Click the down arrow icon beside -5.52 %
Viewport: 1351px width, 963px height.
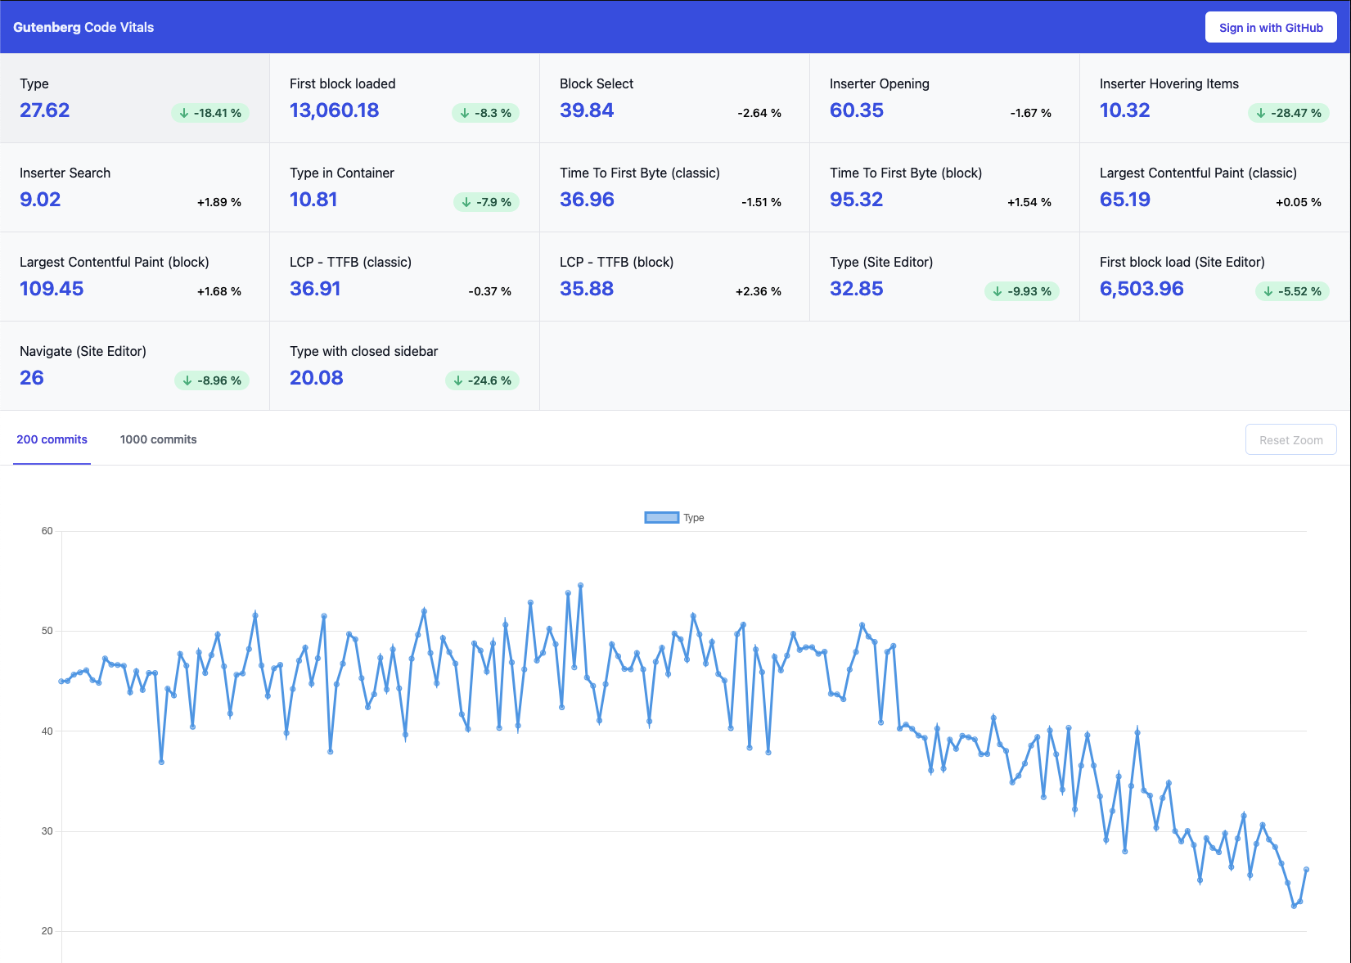(x=1268, y=291)
